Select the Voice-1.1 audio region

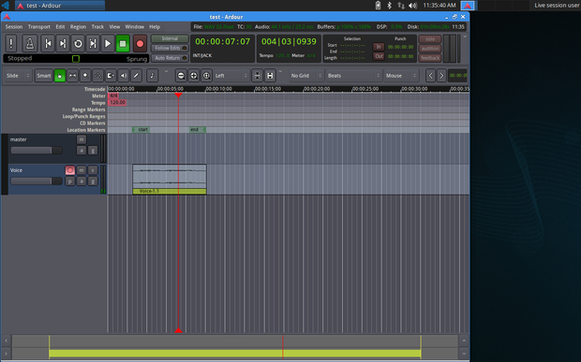[x=170, y=180]
